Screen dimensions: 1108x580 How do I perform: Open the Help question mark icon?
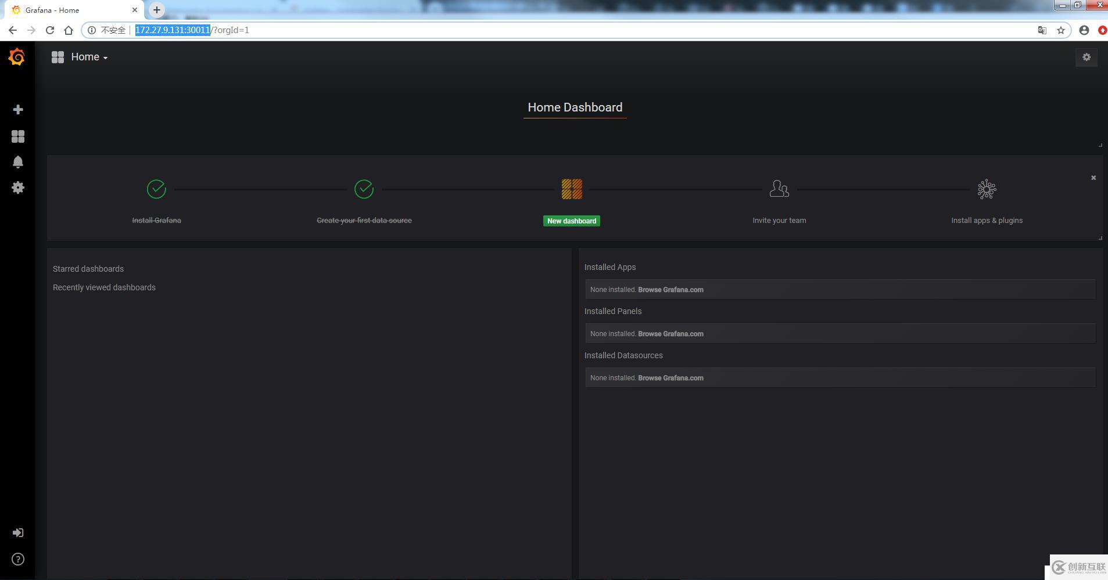(x=18, y=559)
